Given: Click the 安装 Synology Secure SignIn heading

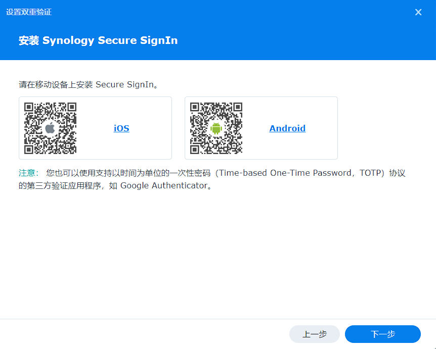Looking at the screenshot, I should coord(98,40).
